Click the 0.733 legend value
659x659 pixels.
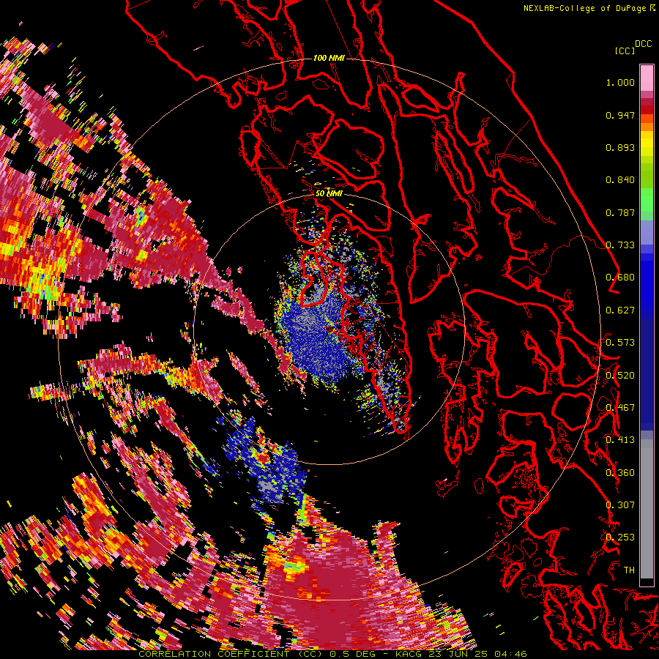(x=620, y=245)
